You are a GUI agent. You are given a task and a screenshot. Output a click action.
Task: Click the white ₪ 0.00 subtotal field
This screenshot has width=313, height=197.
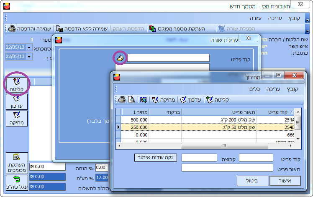(48, 167)
